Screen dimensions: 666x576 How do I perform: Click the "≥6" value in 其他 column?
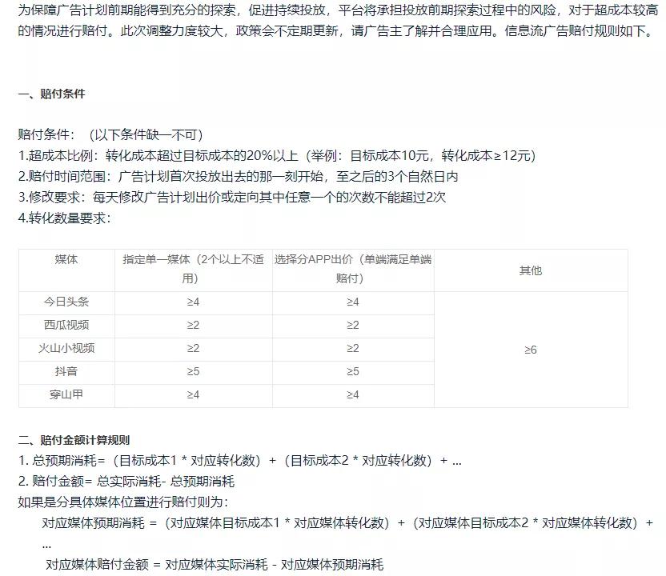[x=531, y=350]
